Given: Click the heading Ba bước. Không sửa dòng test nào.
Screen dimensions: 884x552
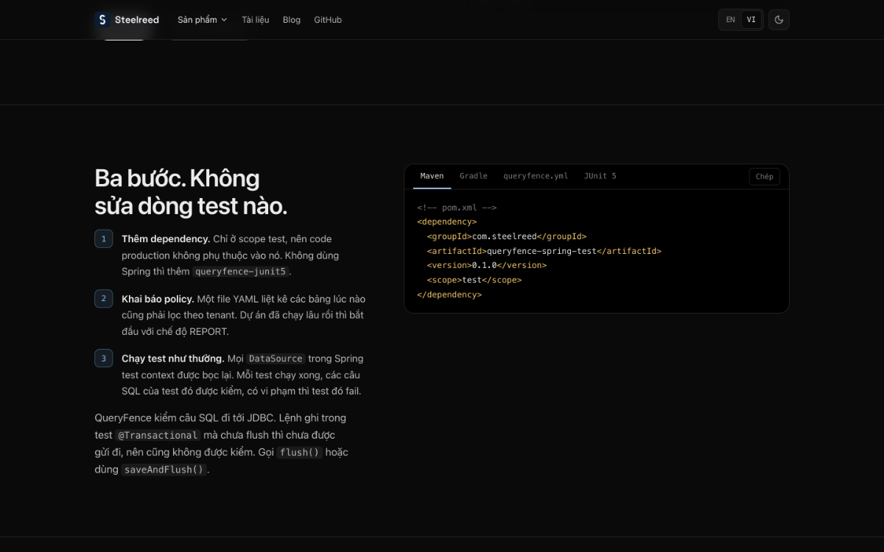Looking at the screenshot, I should (x=191, y=192).
